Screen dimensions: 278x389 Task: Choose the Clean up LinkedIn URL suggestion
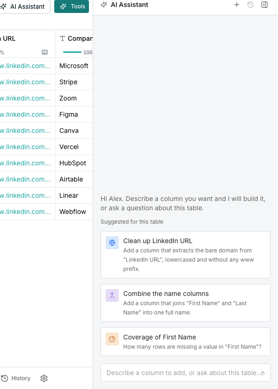pos(185,255)
